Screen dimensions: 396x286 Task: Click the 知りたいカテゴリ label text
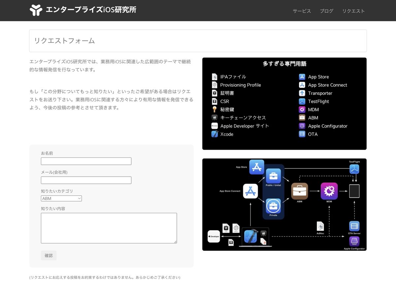pyautogui.click(x=57, y=191)
